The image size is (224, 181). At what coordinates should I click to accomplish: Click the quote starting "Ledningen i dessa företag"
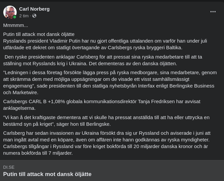[x=110, y=82]
